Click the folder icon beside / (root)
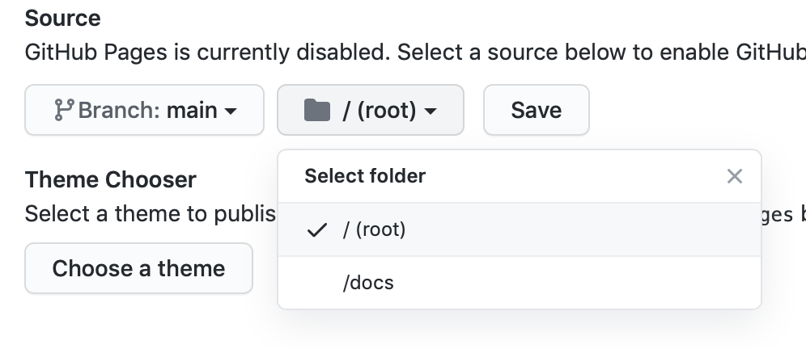Viewport: 806px width, 349px height. (316, 111)
